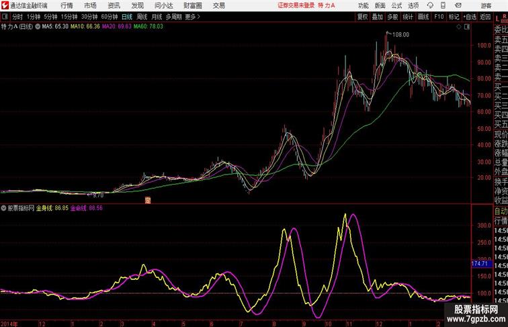This screenshot has height=327, width=508.
Task: Select the 日线 daily period tab
Action: 127,17
